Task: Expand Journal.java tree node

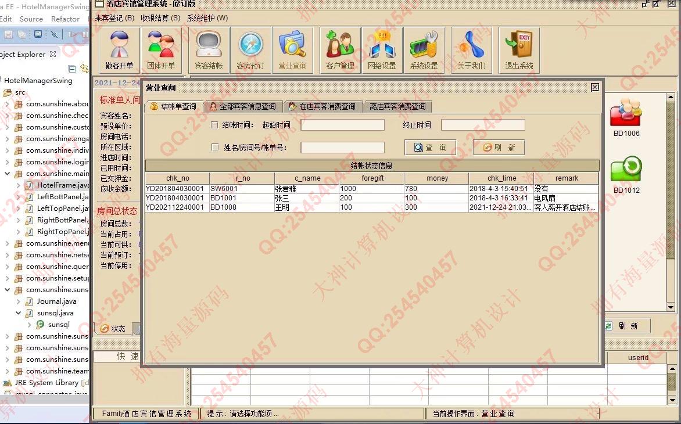Action: pyautogui.click(x=18, y=301)
